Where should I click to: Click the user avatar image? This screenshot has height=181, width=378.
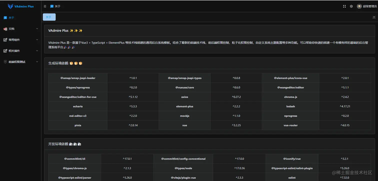(359, 6)
